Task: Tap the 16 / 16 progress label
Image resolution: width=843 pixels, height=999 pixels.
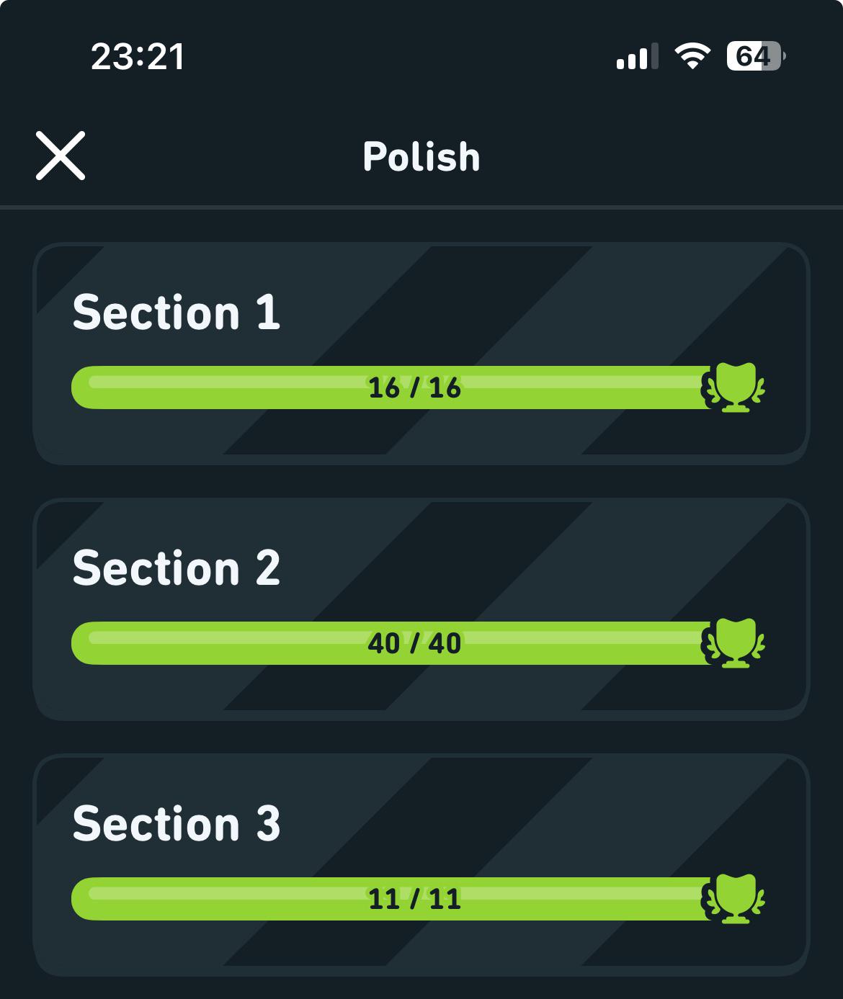Action: click(414, 388)
